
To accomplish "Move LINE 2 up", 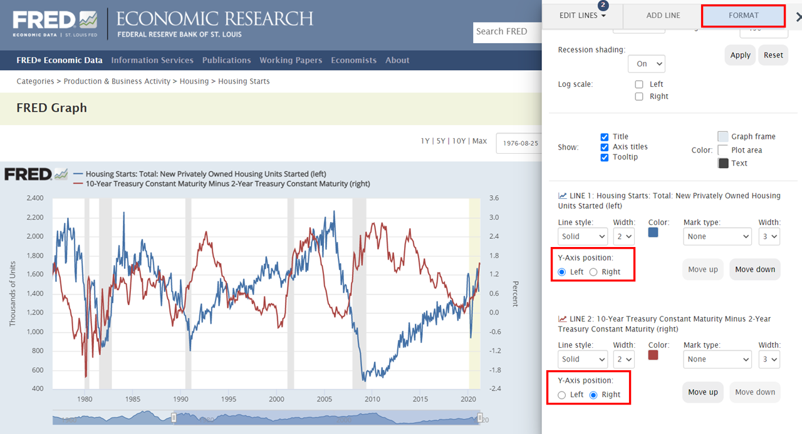I will [x=703, y=392].
